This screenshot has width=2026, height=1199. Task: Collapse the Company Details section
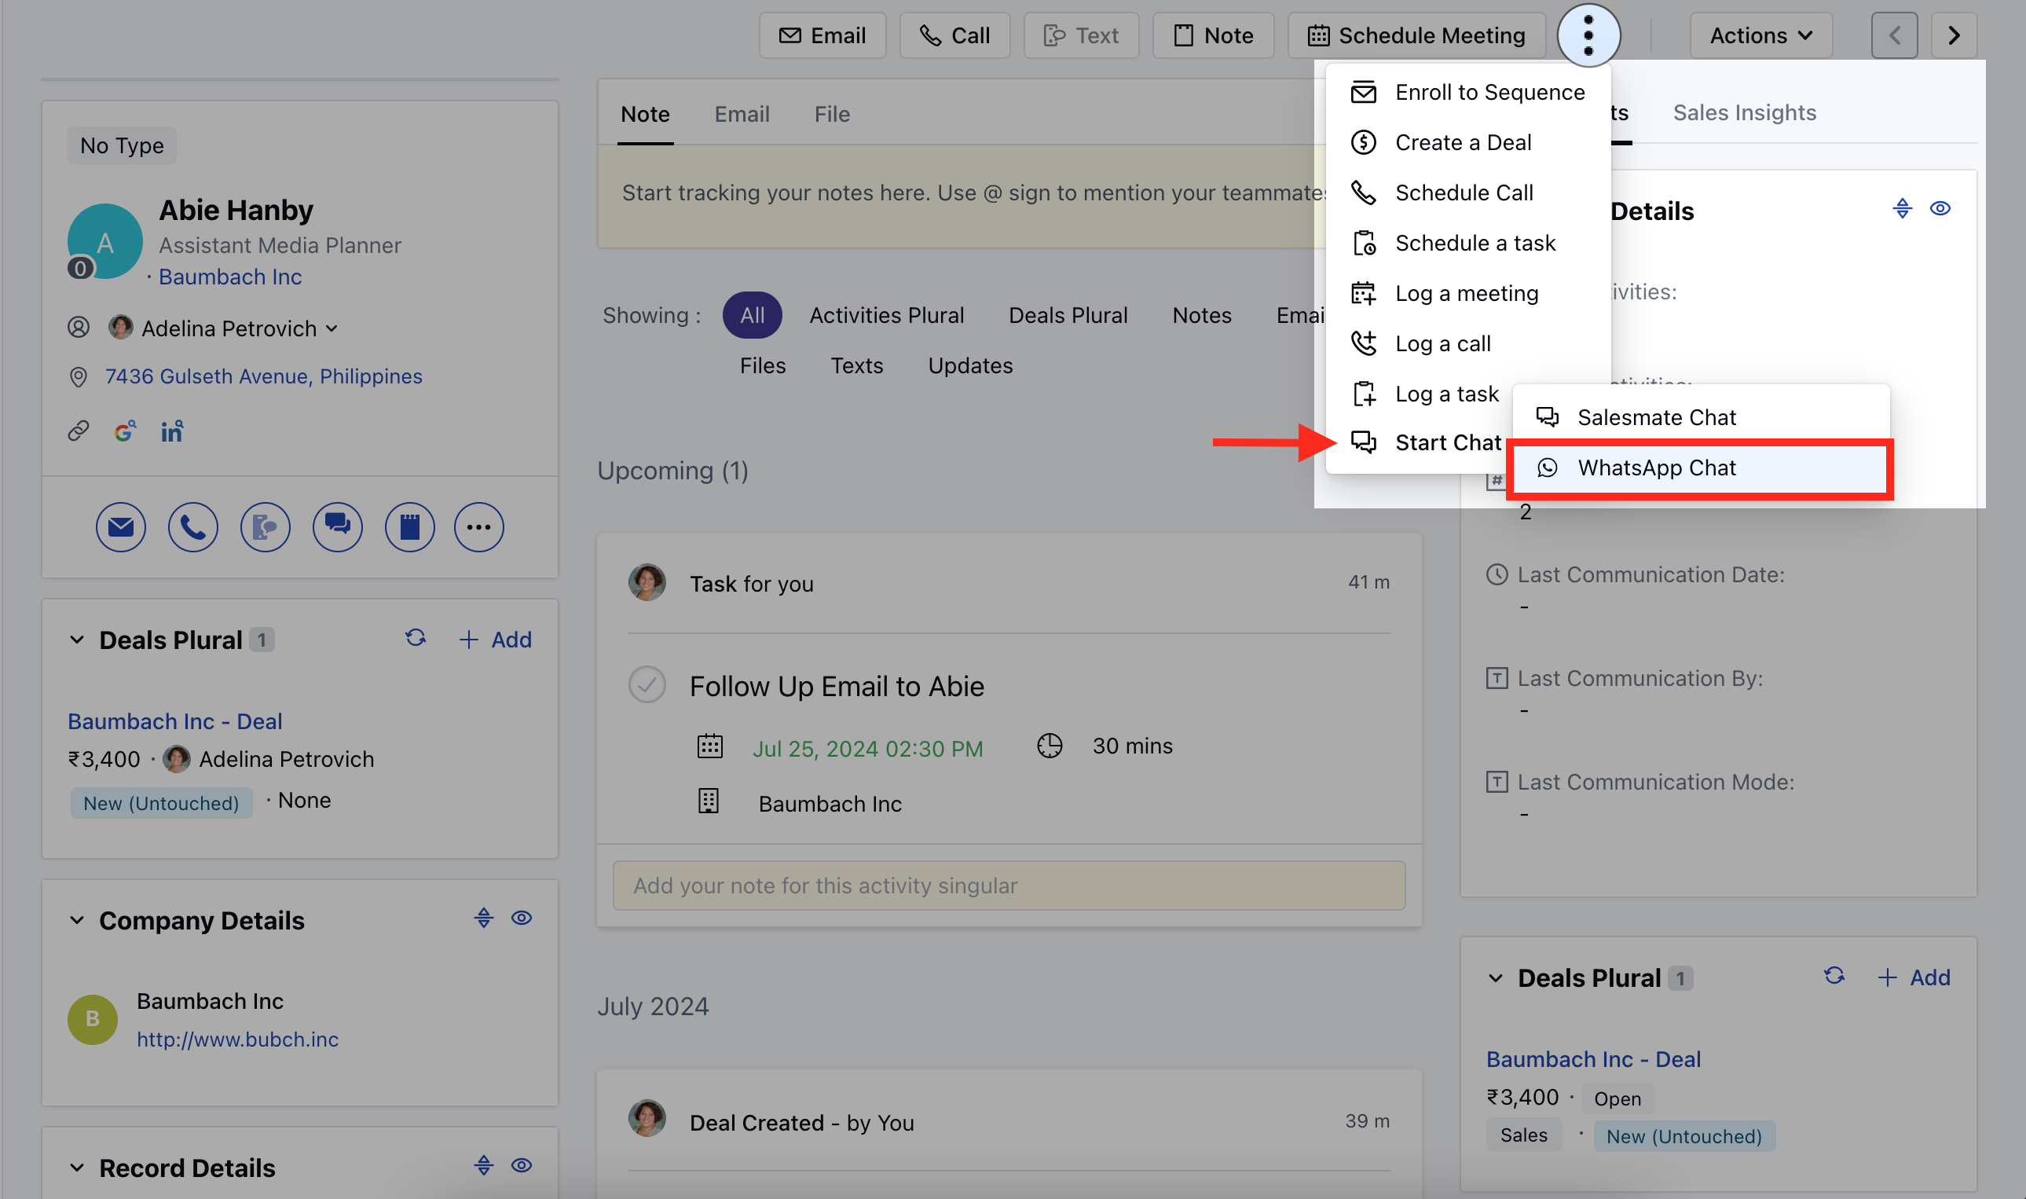coord(77,920)
